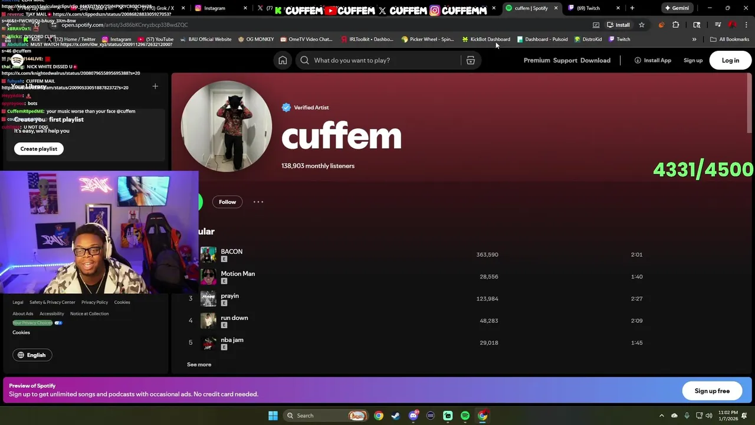
Task: Create a playlist from Your Library
Action: click(x=39, y=149)
